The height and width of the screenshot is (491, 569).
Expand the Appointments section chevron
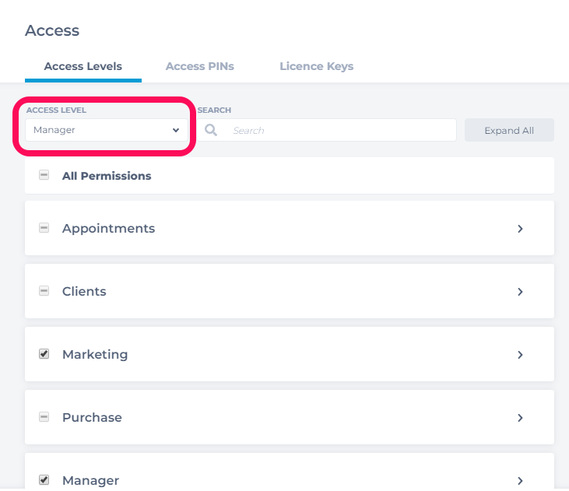[x=520, y=229]
